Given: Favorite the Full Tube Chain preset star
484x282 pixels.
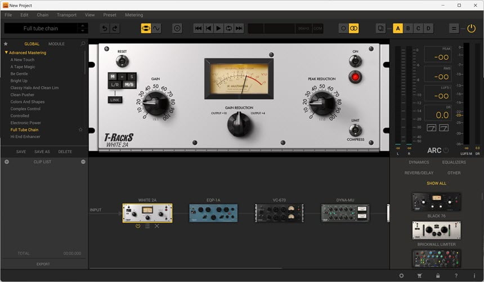Looking at the screenshot, I should (80, 129).
